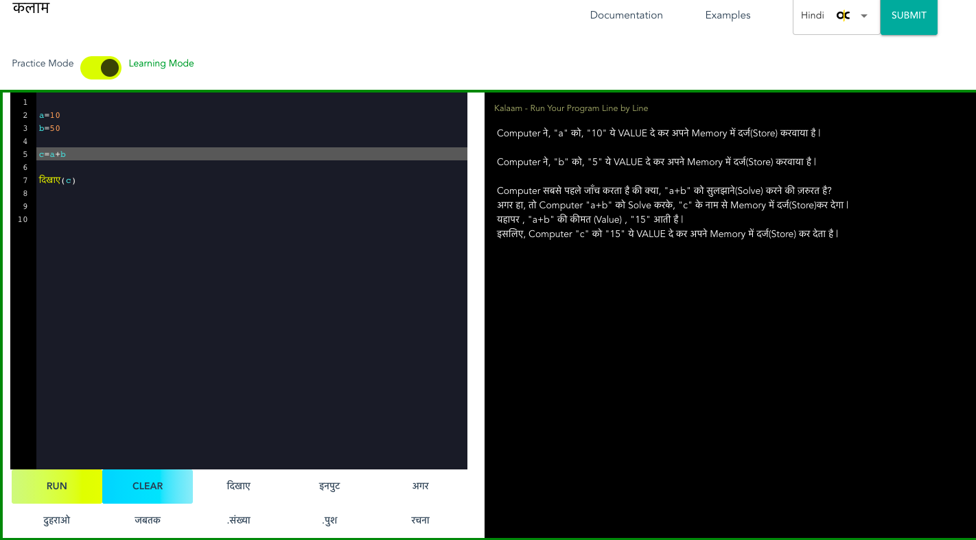Insert the दुहराओ loop keyword
This screenshot has width=976, height=540.
[x=56, y=520]
